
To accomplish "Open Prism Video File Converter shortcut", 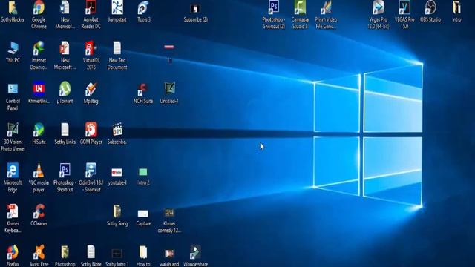I will (326, 8).
